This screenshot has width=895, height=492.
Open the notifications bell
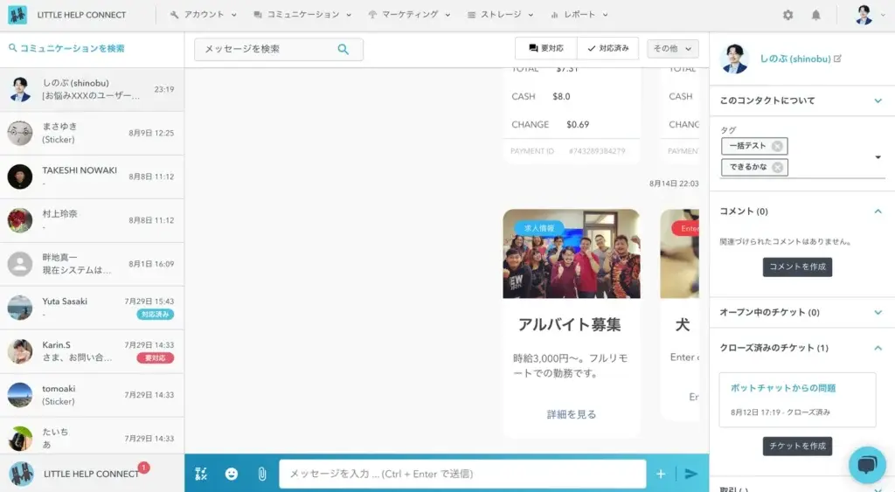coord(815,15)
